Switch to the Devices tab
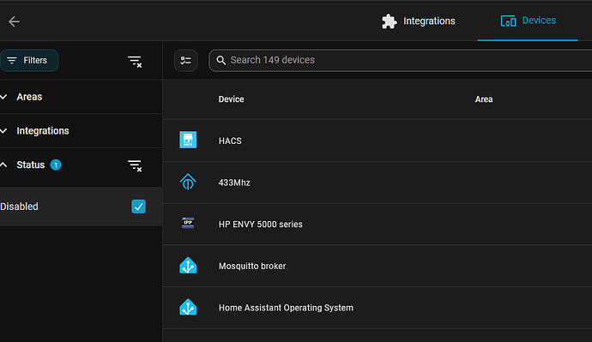The height and width of the screenshot is (342, 592). coord(528,21)
